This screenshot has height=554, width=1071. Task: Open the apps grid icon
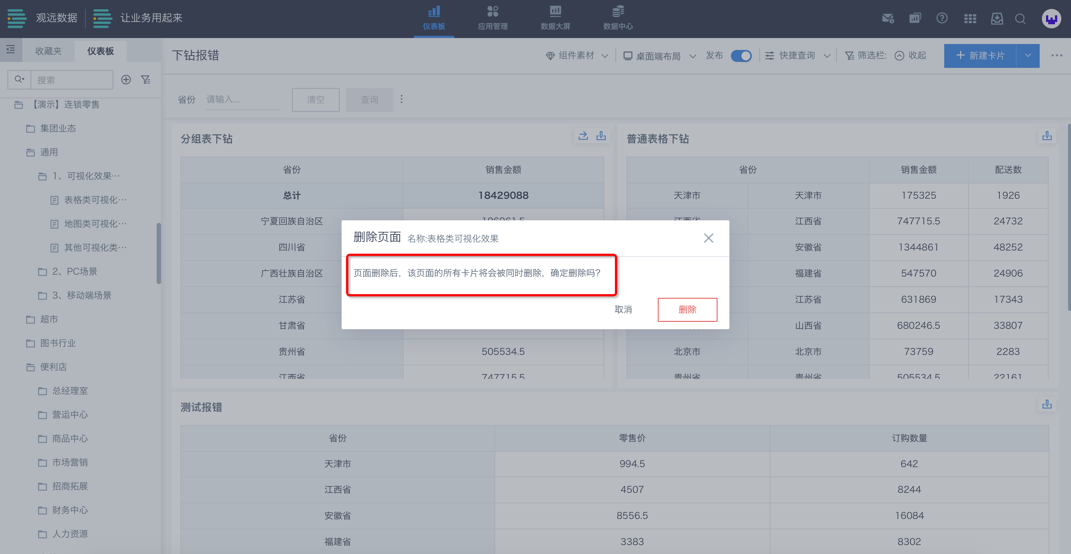970,19
